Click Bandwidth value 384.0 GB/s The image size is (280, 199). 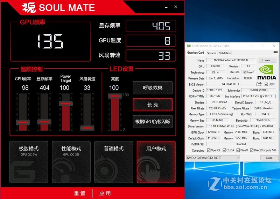263,120
